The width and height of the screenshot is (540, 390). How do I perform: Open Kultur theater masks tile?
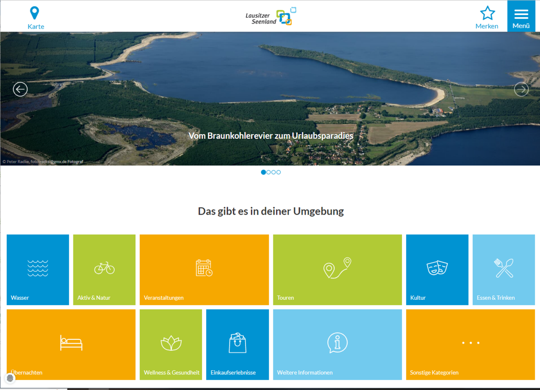pyautogui.click(x=437, y=270)
